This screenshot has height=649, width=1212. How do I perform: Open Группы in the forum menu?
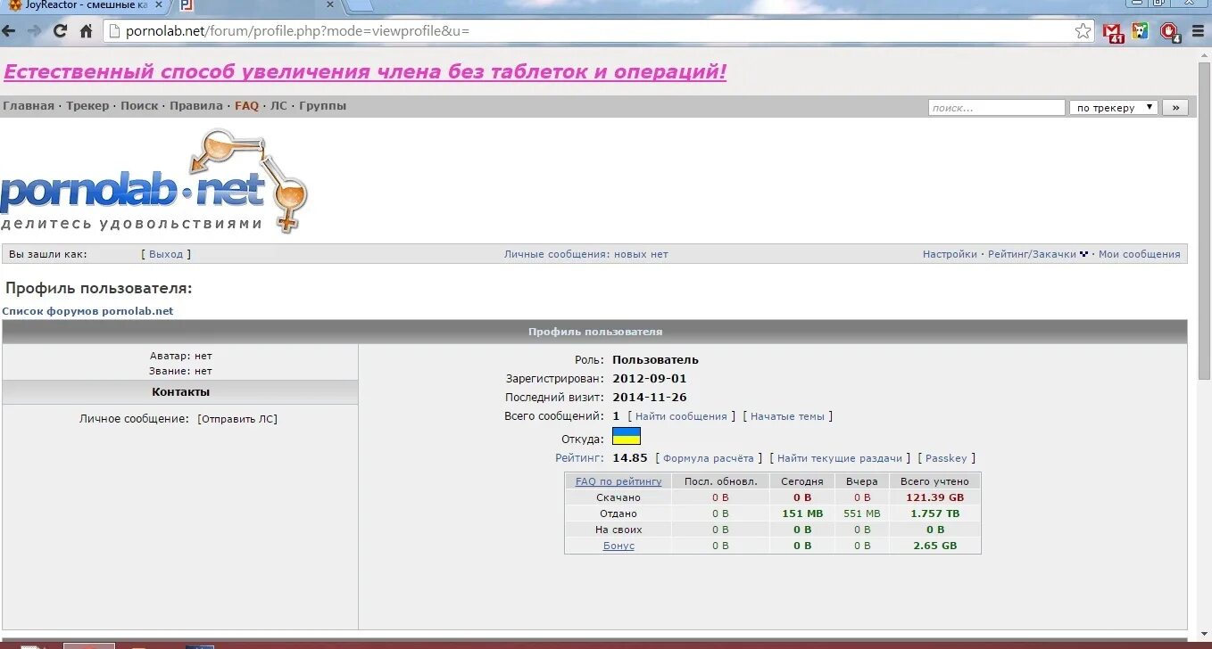[322, 105]
